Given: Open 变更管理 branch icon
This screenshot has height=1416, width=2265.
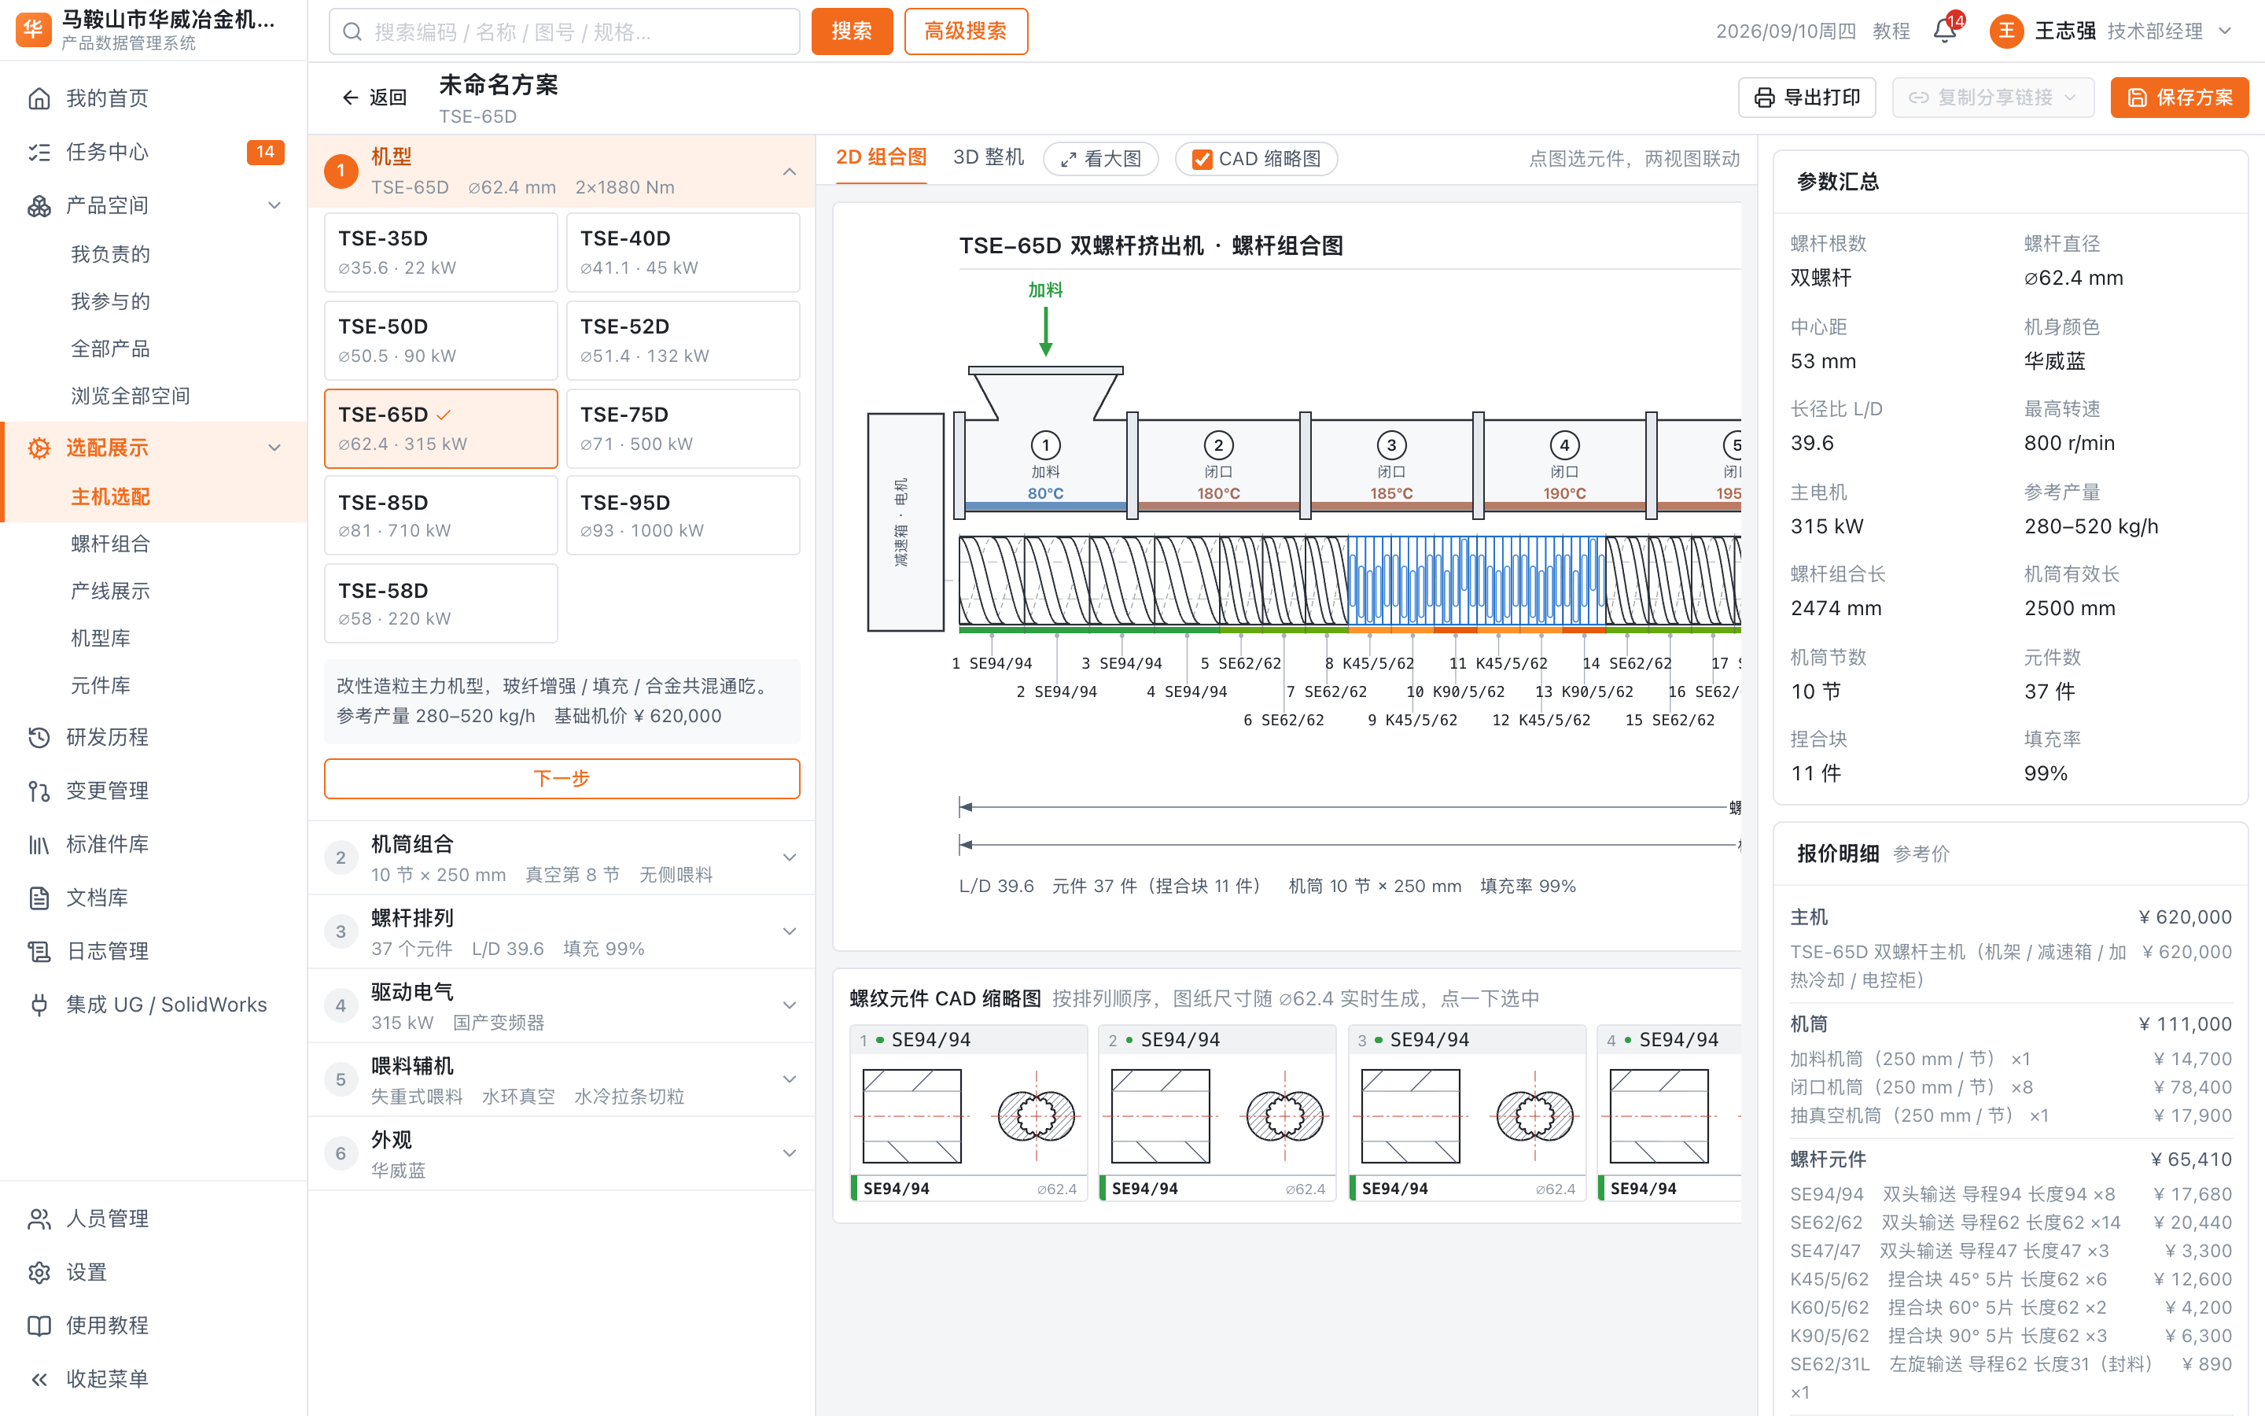Looking at the screenshot, I should click(39, 791).
